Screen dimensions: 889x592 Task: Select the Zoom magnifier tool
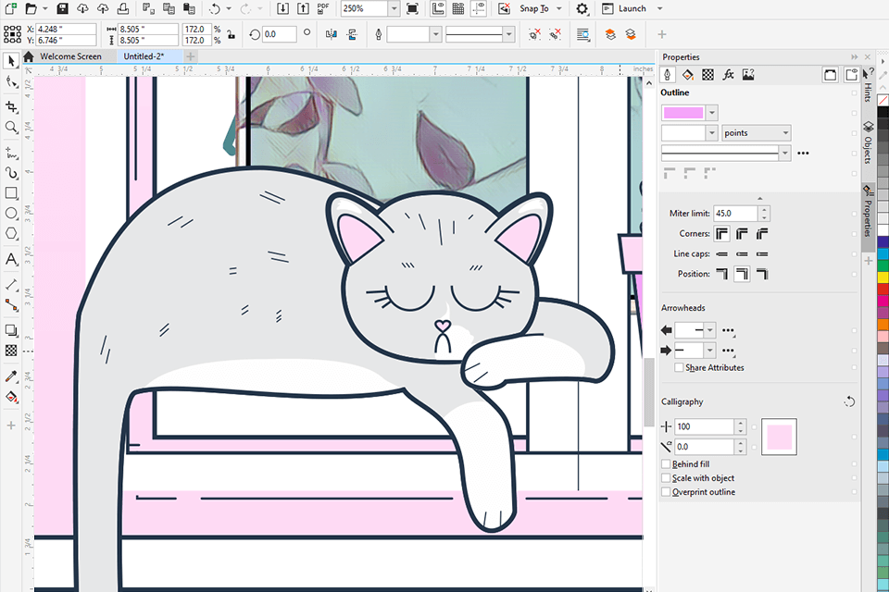pyautogui.click(x=11, y=127)
